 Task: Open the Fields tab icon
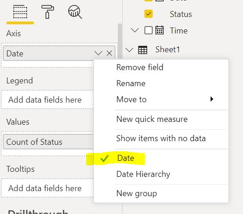coord(20,12)
